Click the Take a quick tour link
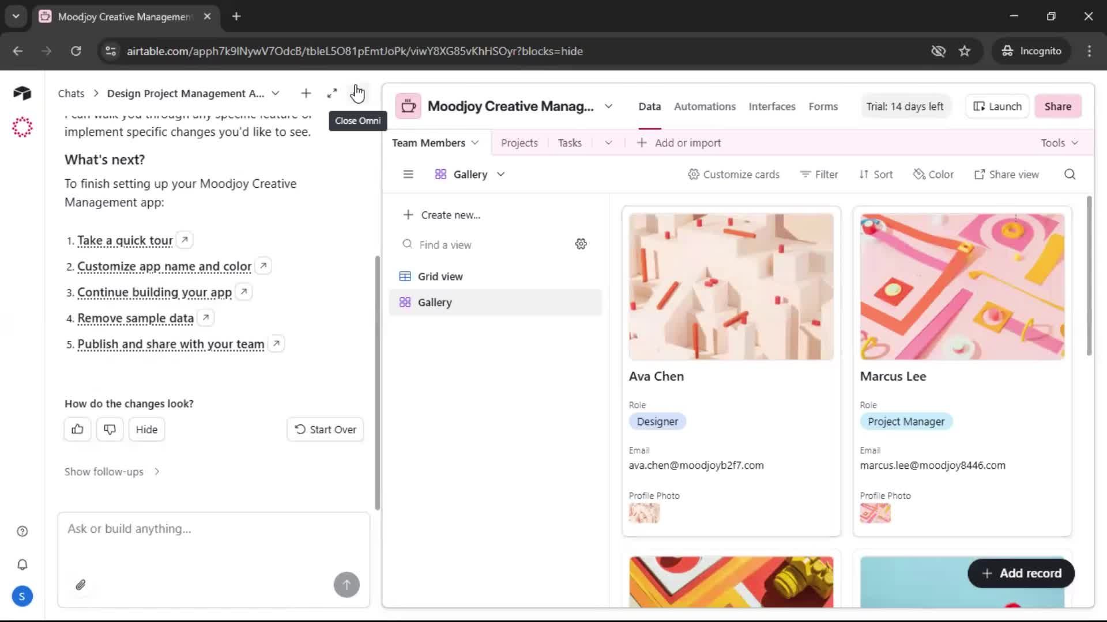 point(125,241)
